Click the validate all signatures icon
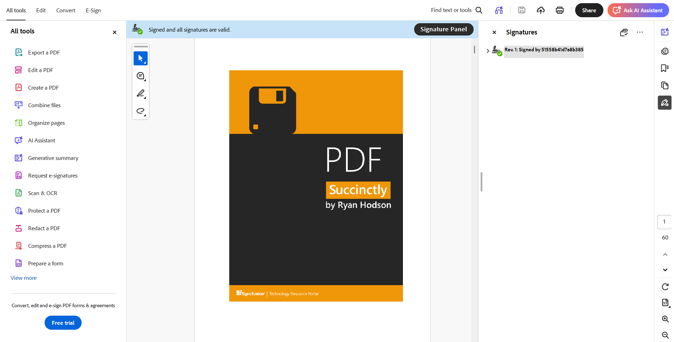Viewport: 674px width, 342px height. point(624,32)
